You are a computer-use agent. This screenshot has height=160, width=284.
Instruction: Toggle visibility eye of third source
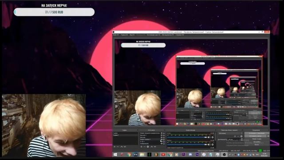tap(162, 137)
